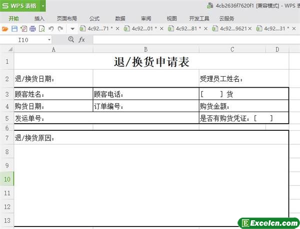
Task: Click the cell containing [ ] 货
Action: tap(244, 94)
